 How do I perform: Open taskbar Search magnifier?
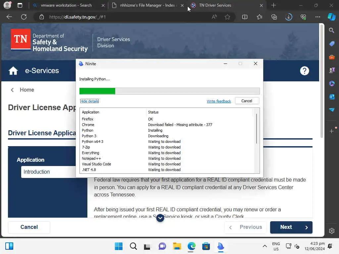pyautogui.click(x=133, y=246)
